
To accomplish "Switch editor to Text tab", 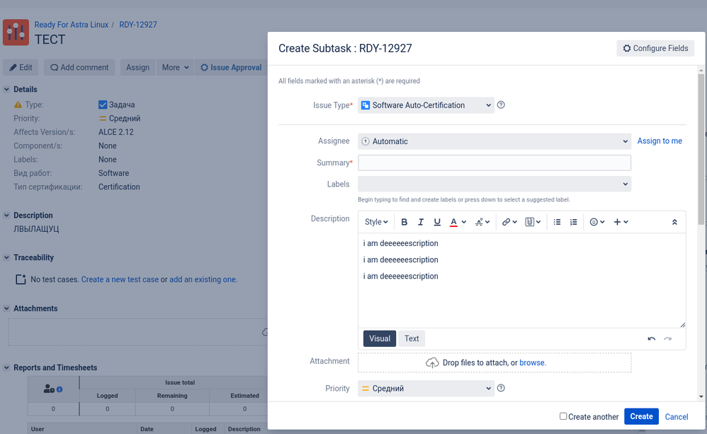I will (411, 338).
